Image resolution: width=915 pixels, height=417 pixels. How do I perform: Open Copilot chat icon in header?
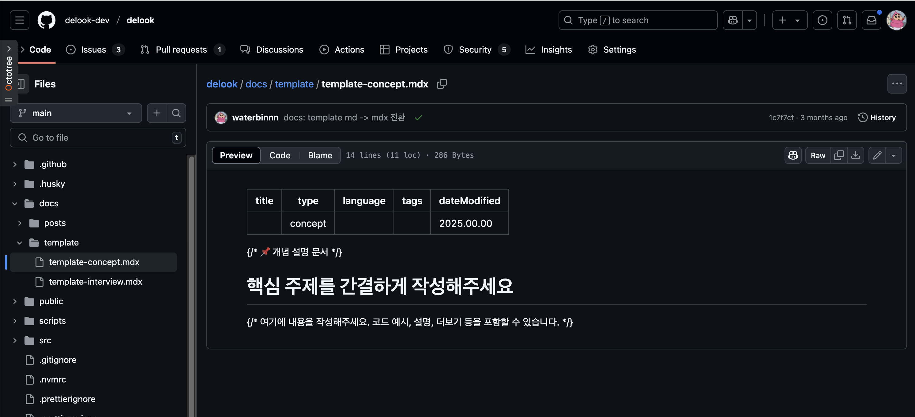(x=732, y=20)
